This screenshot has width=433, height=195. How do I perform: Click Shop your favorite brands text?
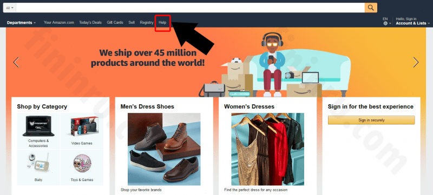pos(141,190)
